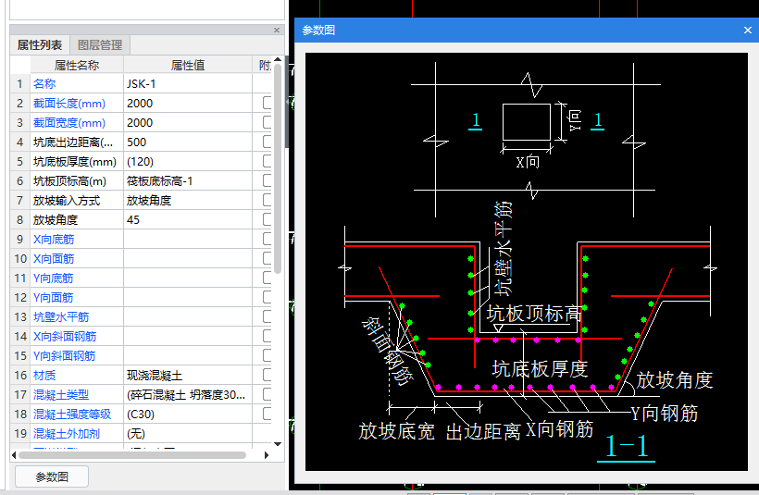The width and height of the screenshot is (759, 495).
Task: Click the X向斜面钢筋 value cell
Action: point(188,336)
